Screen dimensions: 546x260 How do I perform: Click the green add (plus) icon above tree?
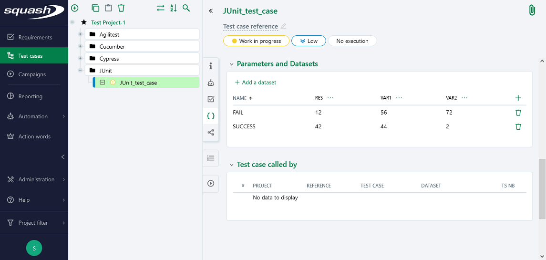pos(74,8)
